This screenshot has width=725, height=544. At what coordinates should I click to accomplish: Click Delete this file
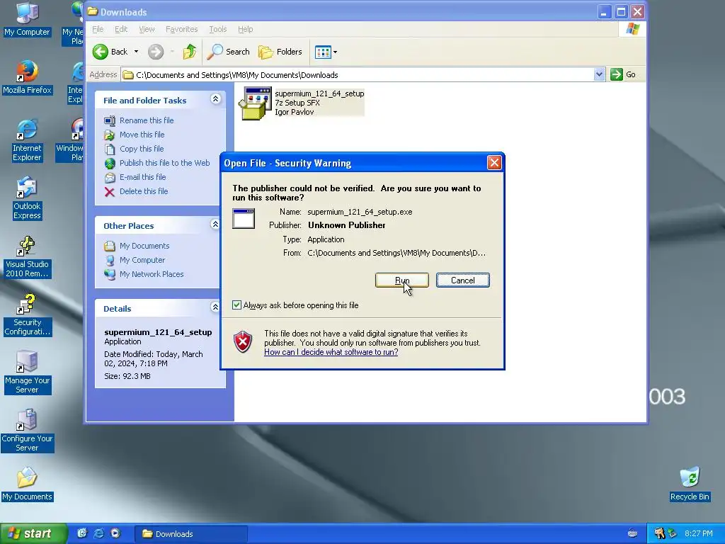[144, 191]
